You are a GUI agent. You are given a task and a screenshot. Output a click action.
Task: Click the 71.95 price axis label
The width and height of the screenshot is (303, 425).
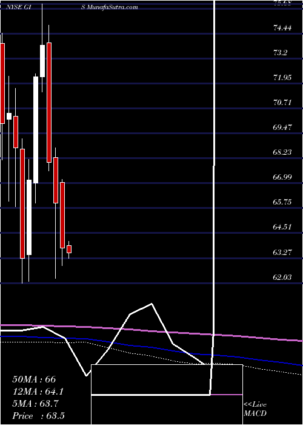(282, 78)
